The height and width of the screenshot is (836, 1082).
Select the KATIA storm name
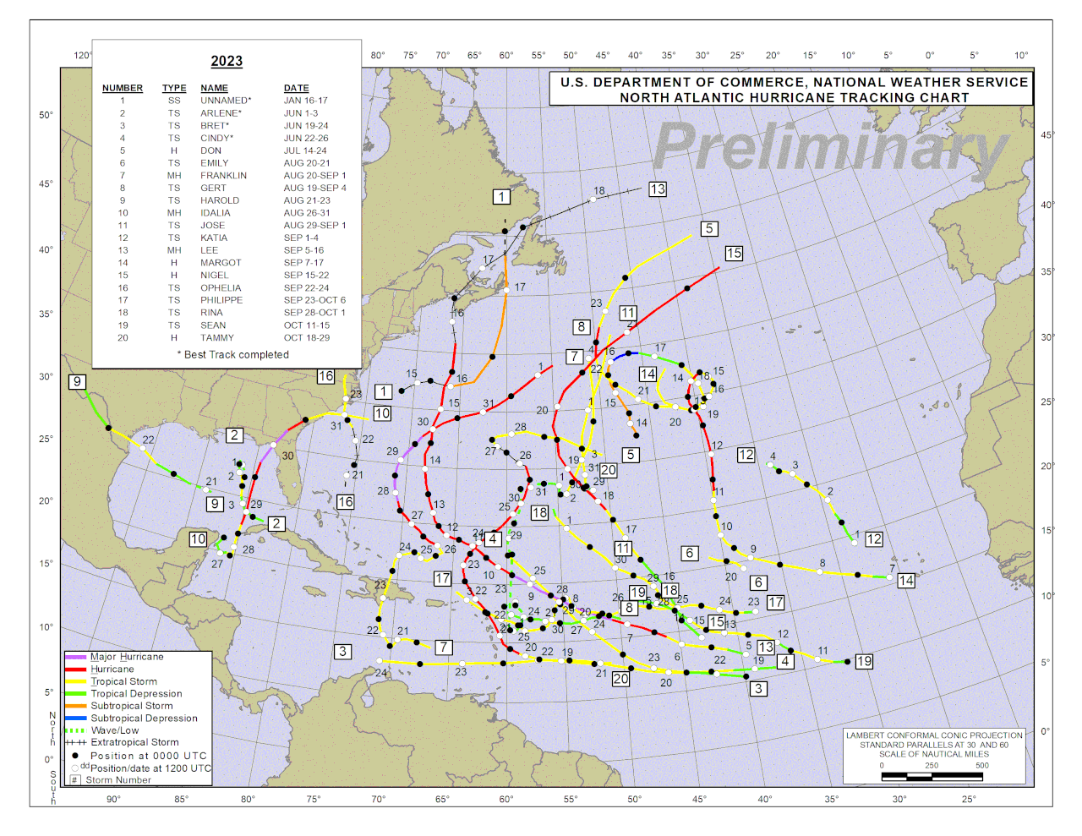click(x=214, y=238)
